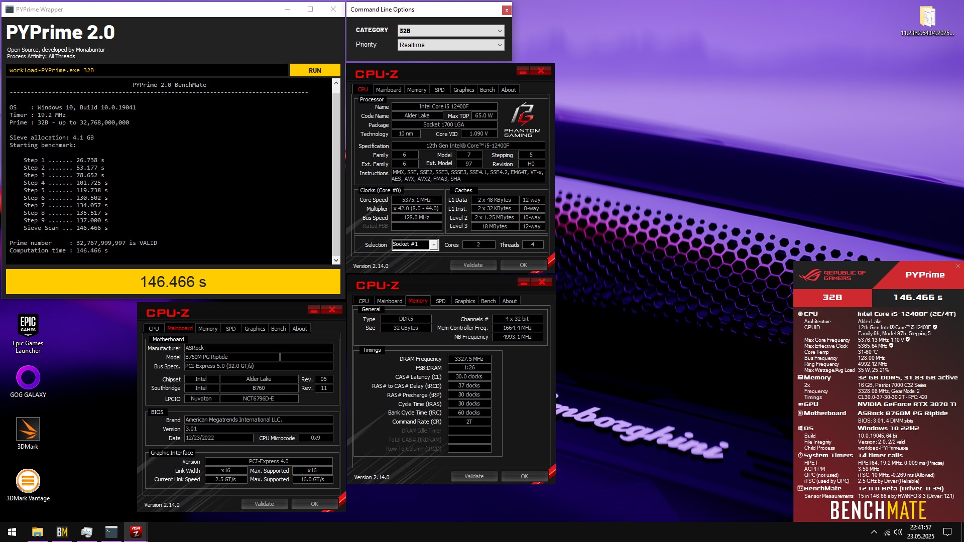
Task: Click OK in Mainboard CPU-Z window
Action: tap(314, 504)
